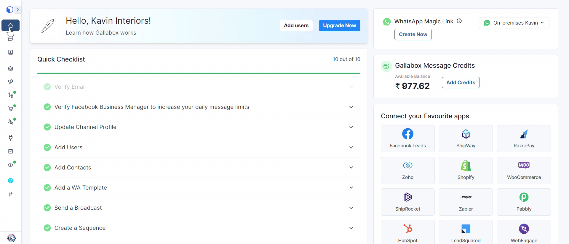The height and width of the screenshot is (244, 569).
Task: Open broadcast megaphone icon in sidebar
Action: tap(11, 82)
